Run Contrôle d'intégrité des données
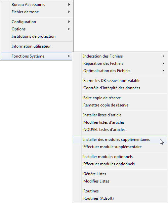168x203 pixels. tap(120, 88)
